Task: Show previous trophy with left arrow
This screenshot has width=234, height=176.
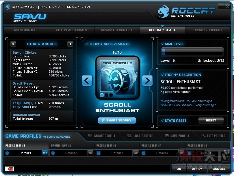Action: (x=87, y=80)
